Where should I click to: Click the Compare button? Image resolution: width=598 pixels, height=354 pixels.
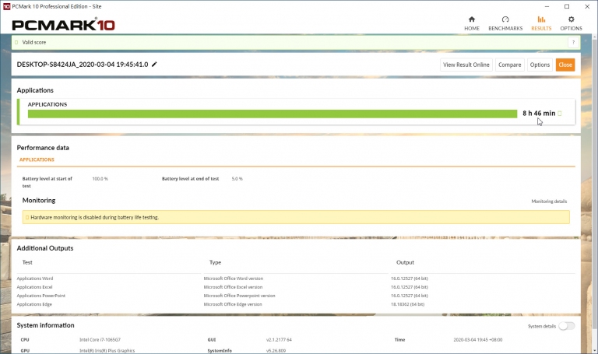pyautogui.click(x=509, y=65)
